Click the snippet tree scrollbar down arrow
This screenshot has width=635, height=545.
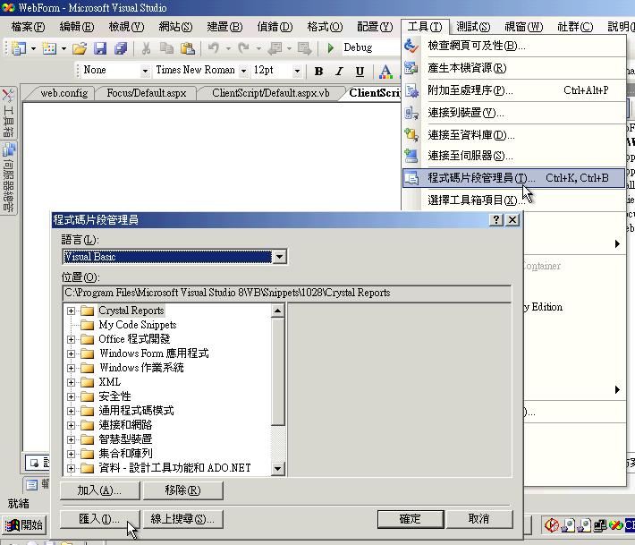click(x=278, y=468)
